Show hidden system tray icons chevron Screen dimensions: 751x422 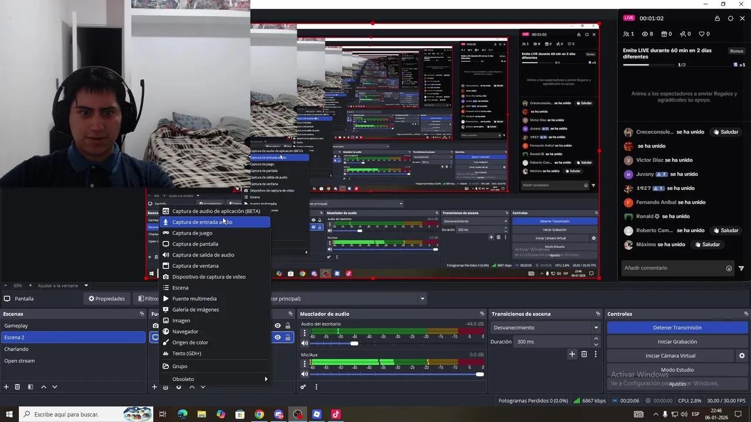coord(655,414)
